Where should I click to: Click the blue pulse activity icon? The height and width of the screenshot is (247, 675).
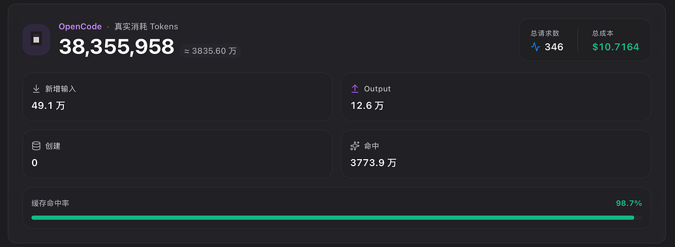pos(535,47)
